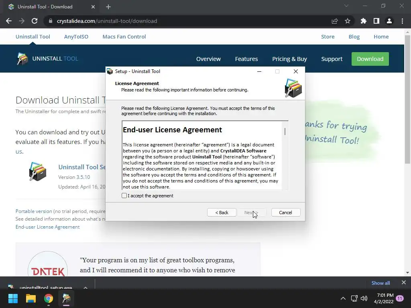Open the Store link in top bar
Image resolution: width=411 pixels, height=308 pixels.
click(x=328, y=36)
